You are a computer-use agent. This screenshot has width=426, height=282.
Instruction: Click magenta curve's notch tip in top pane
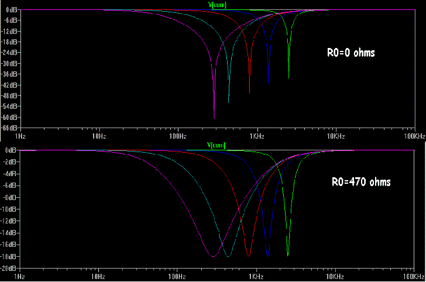click(214, 118)
